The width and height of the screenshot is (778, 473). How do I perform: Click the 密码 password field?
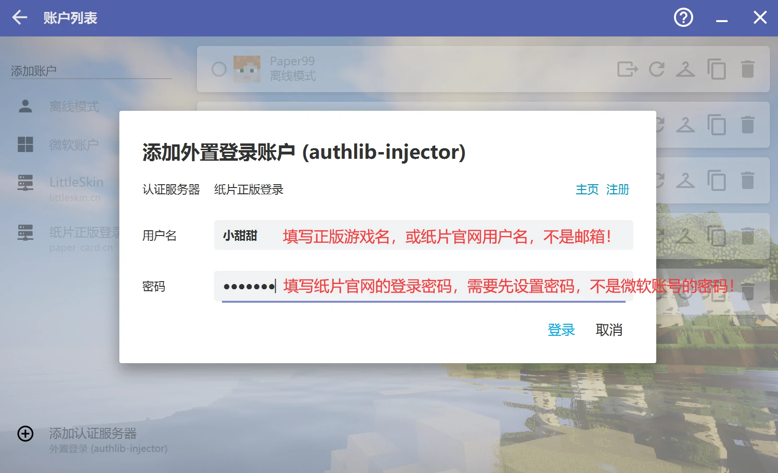[x=423, y=286]
